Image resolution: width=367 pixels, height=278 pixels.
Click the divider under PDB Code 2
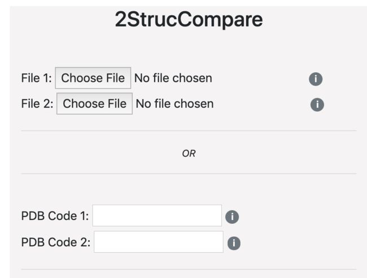point(189,270)
